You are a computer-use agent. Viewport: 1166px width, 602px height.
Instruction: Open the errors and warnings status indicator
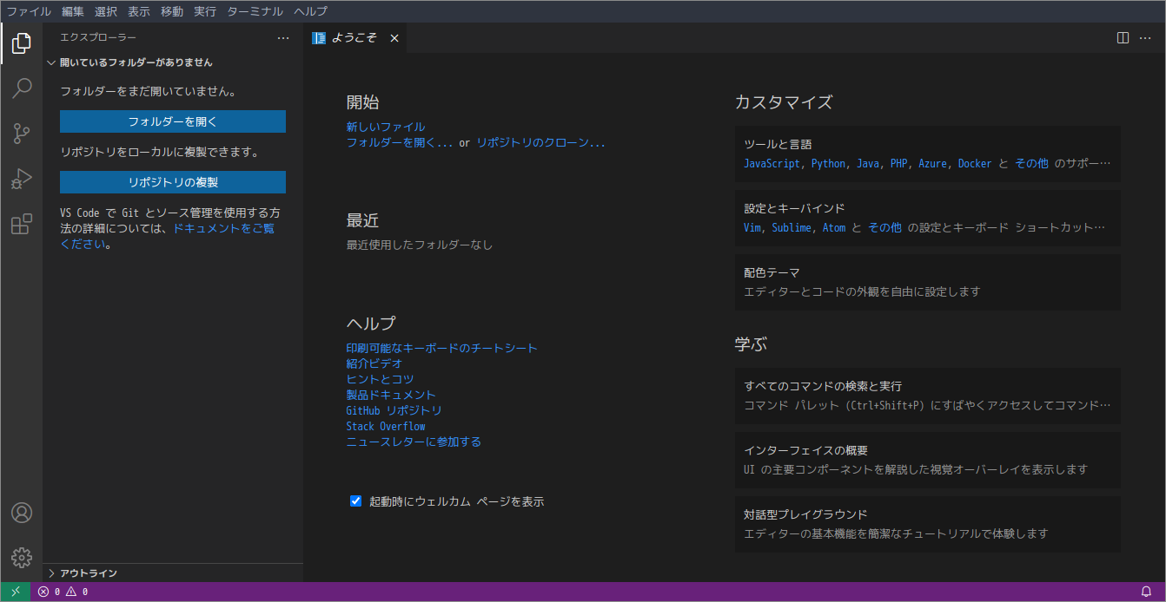63,592
